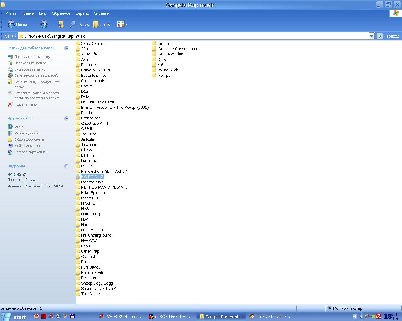This screenshot has width=402, height=321.
Task: Select the Eminem Presents - The Re-Up folder
Action: click(x=115, y=108)
